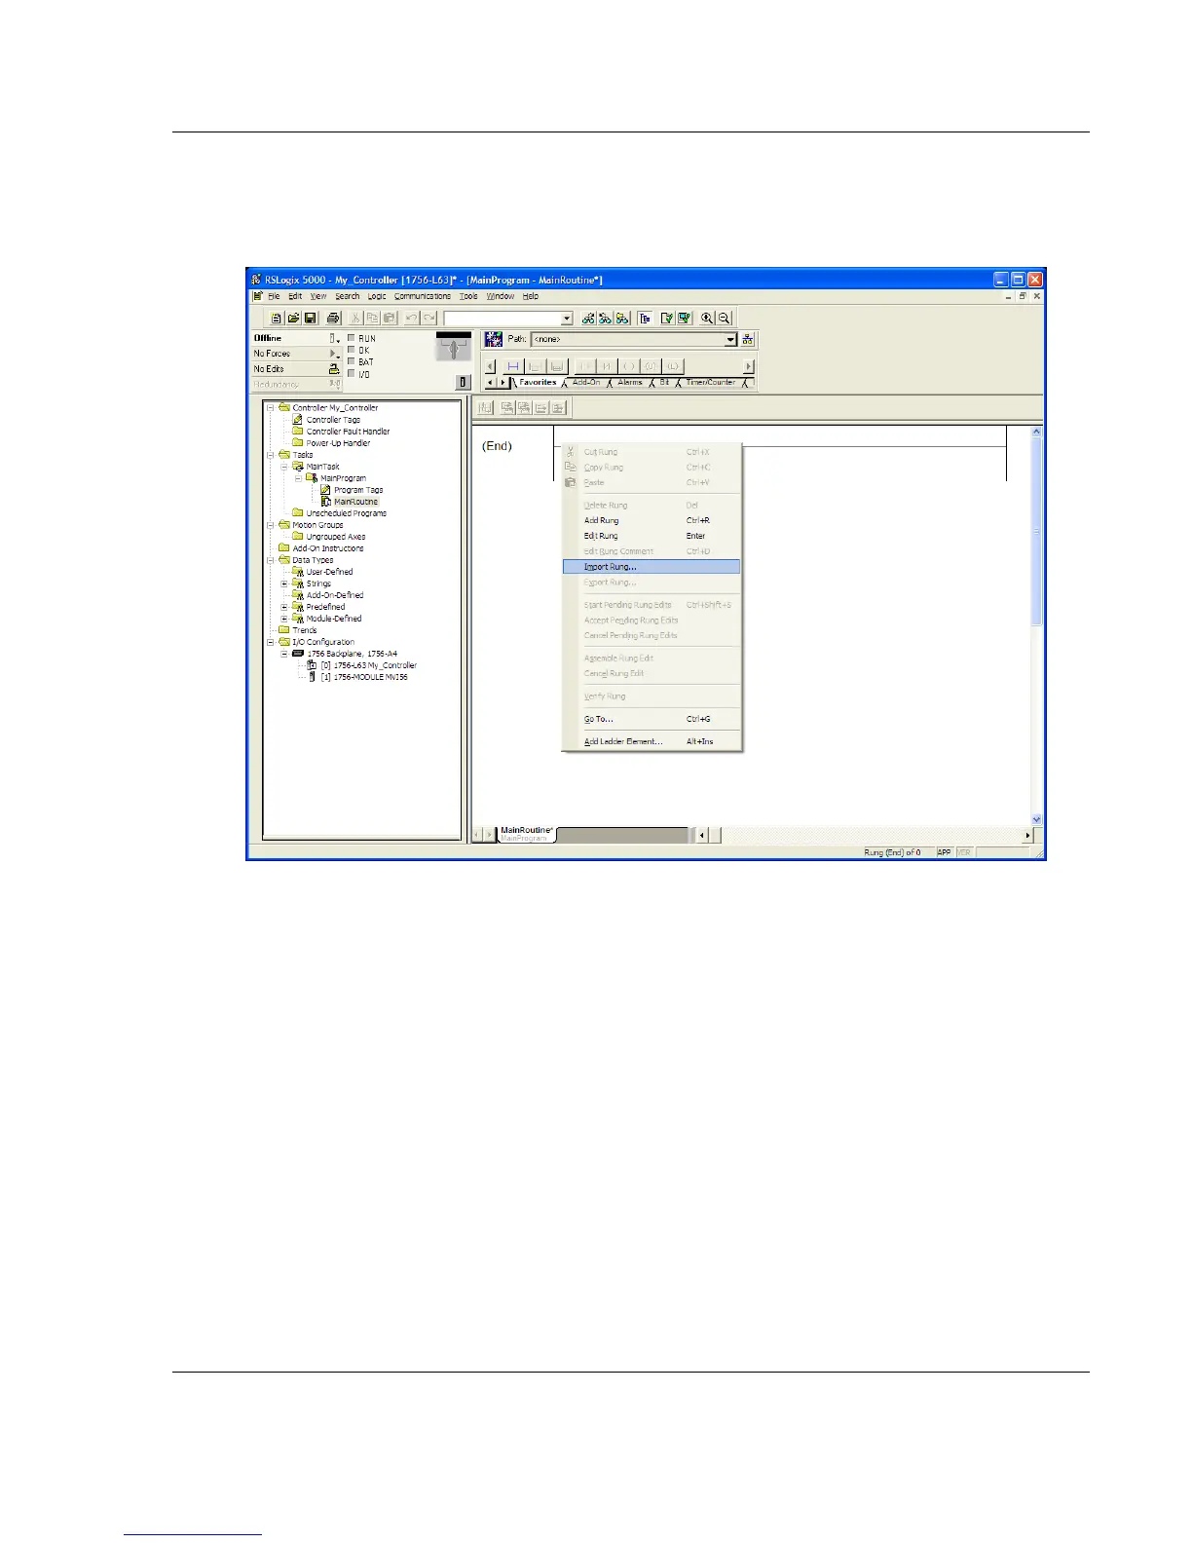The width and height of the screenshot is (1192, 1543).
Task: Click the vertical scrollbar down arrow
Action: pyautogui.click(x=1036, y=820)
